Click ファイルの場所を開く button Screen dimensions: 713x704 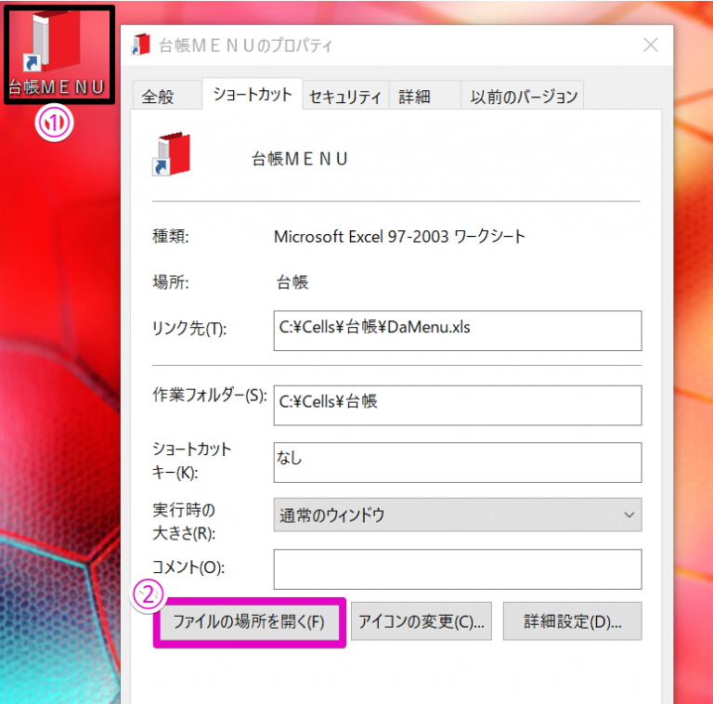[x=249, y=621]
